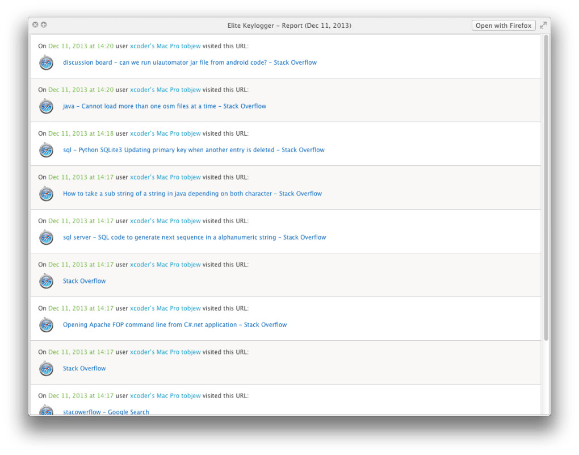Open the SQL code alphanumeric string sequence link
This screenshot has height=455, width=579.
[x=194, y=237]
